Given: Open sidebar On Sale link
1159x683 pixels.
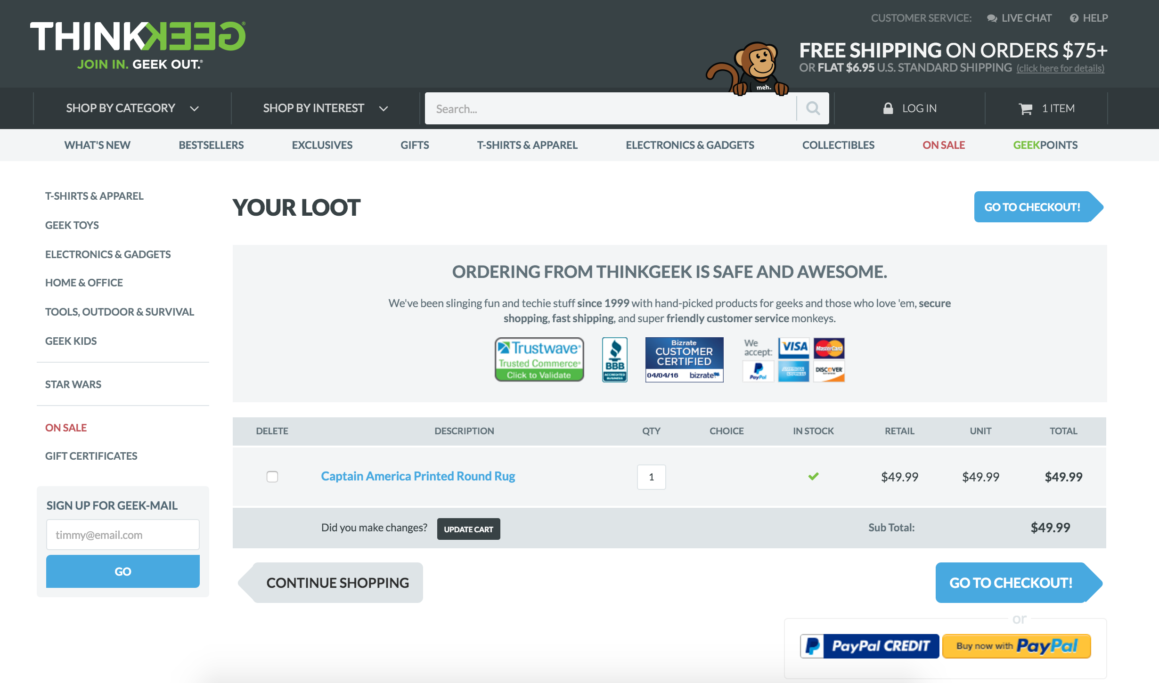Looking at the screenshot, I should pos(66,428).
